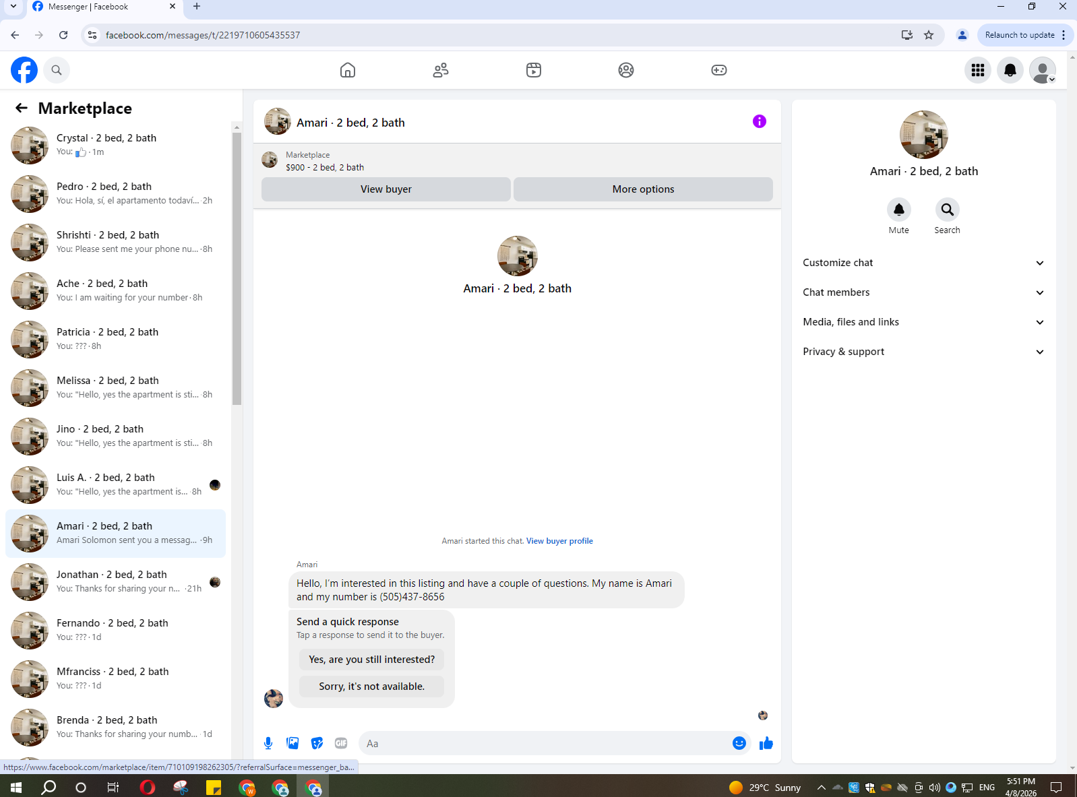Search in conversation magnifier icon
1077x797 pixels.
[x=947, y=210]
